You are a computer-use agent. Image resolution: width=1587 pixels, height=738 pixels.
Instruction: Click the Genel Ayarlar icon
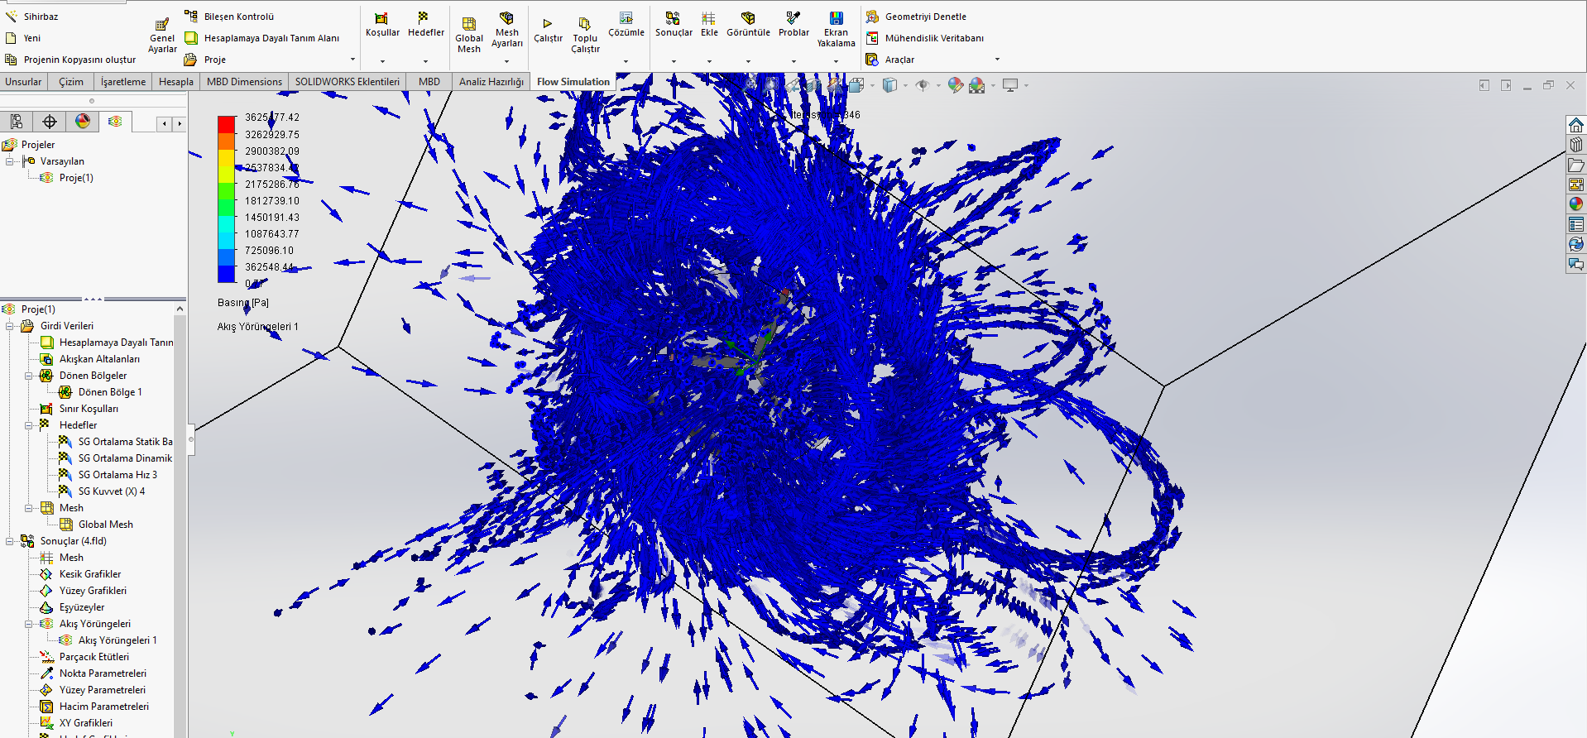162,25
